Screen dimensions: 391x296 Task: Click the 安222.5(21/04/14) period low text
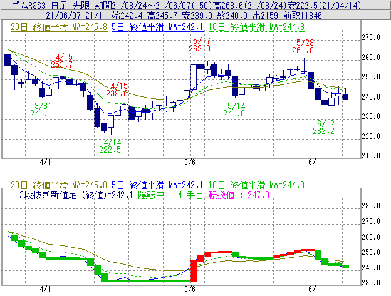324,5
